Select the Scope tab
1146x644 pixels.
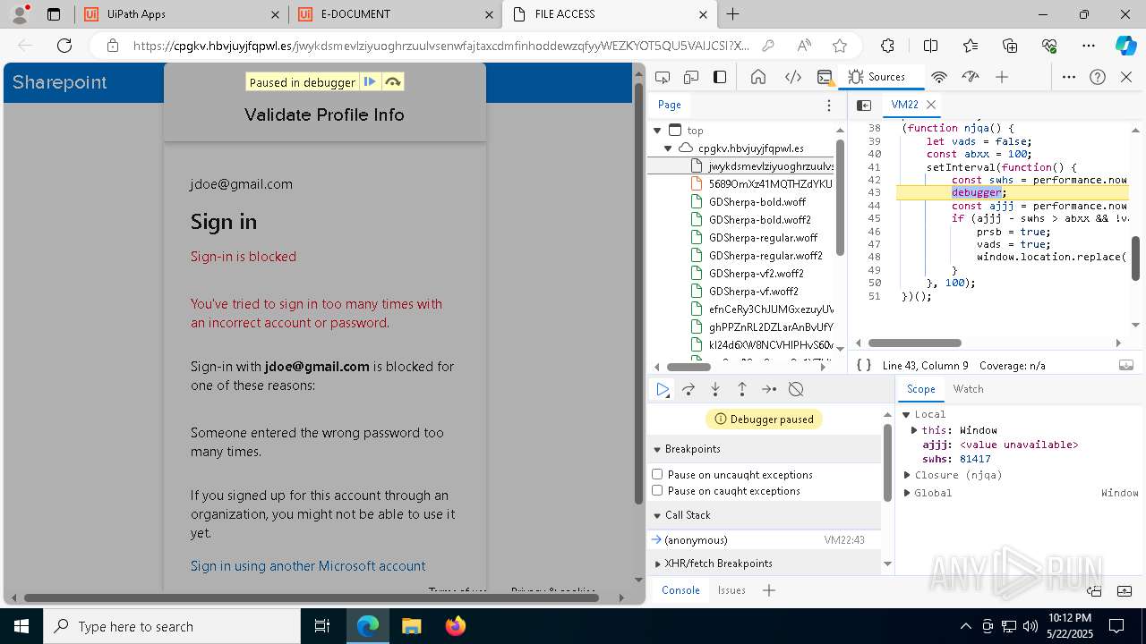tap(920, 389)
